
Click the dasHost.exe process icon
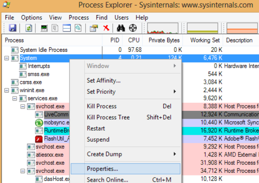click(39, 179)
